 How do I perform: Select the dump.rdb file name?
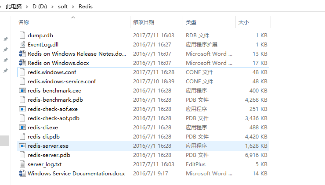[40, 36]
